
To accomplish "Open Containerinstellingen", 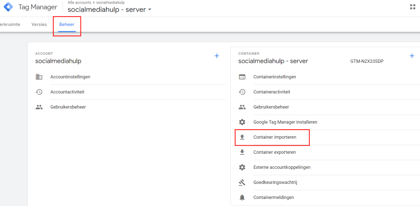I will pos(274,77).
